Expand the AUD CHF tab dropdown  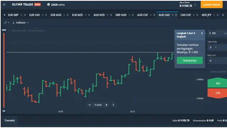[x=151, y=15]
